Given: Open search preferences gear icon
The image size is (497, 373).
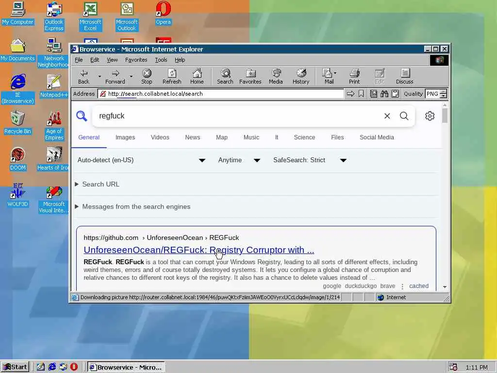Looking at the screenshot, I should pyautogui.click(x=430, y=116).
